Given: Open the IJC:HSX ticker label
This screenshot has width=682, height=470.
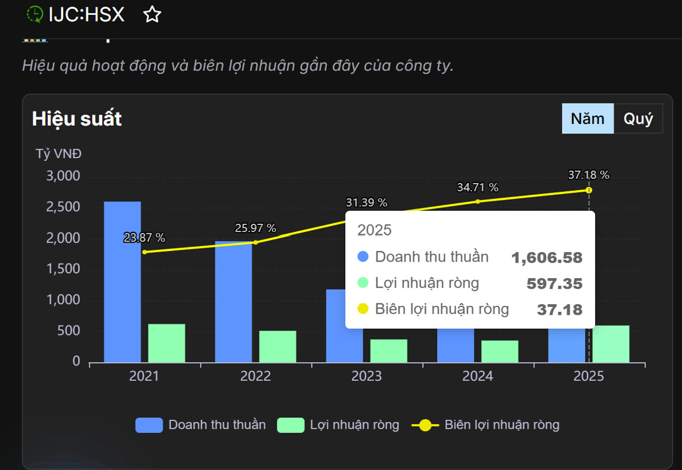Looking at the screenshot, I should point(87,14).
